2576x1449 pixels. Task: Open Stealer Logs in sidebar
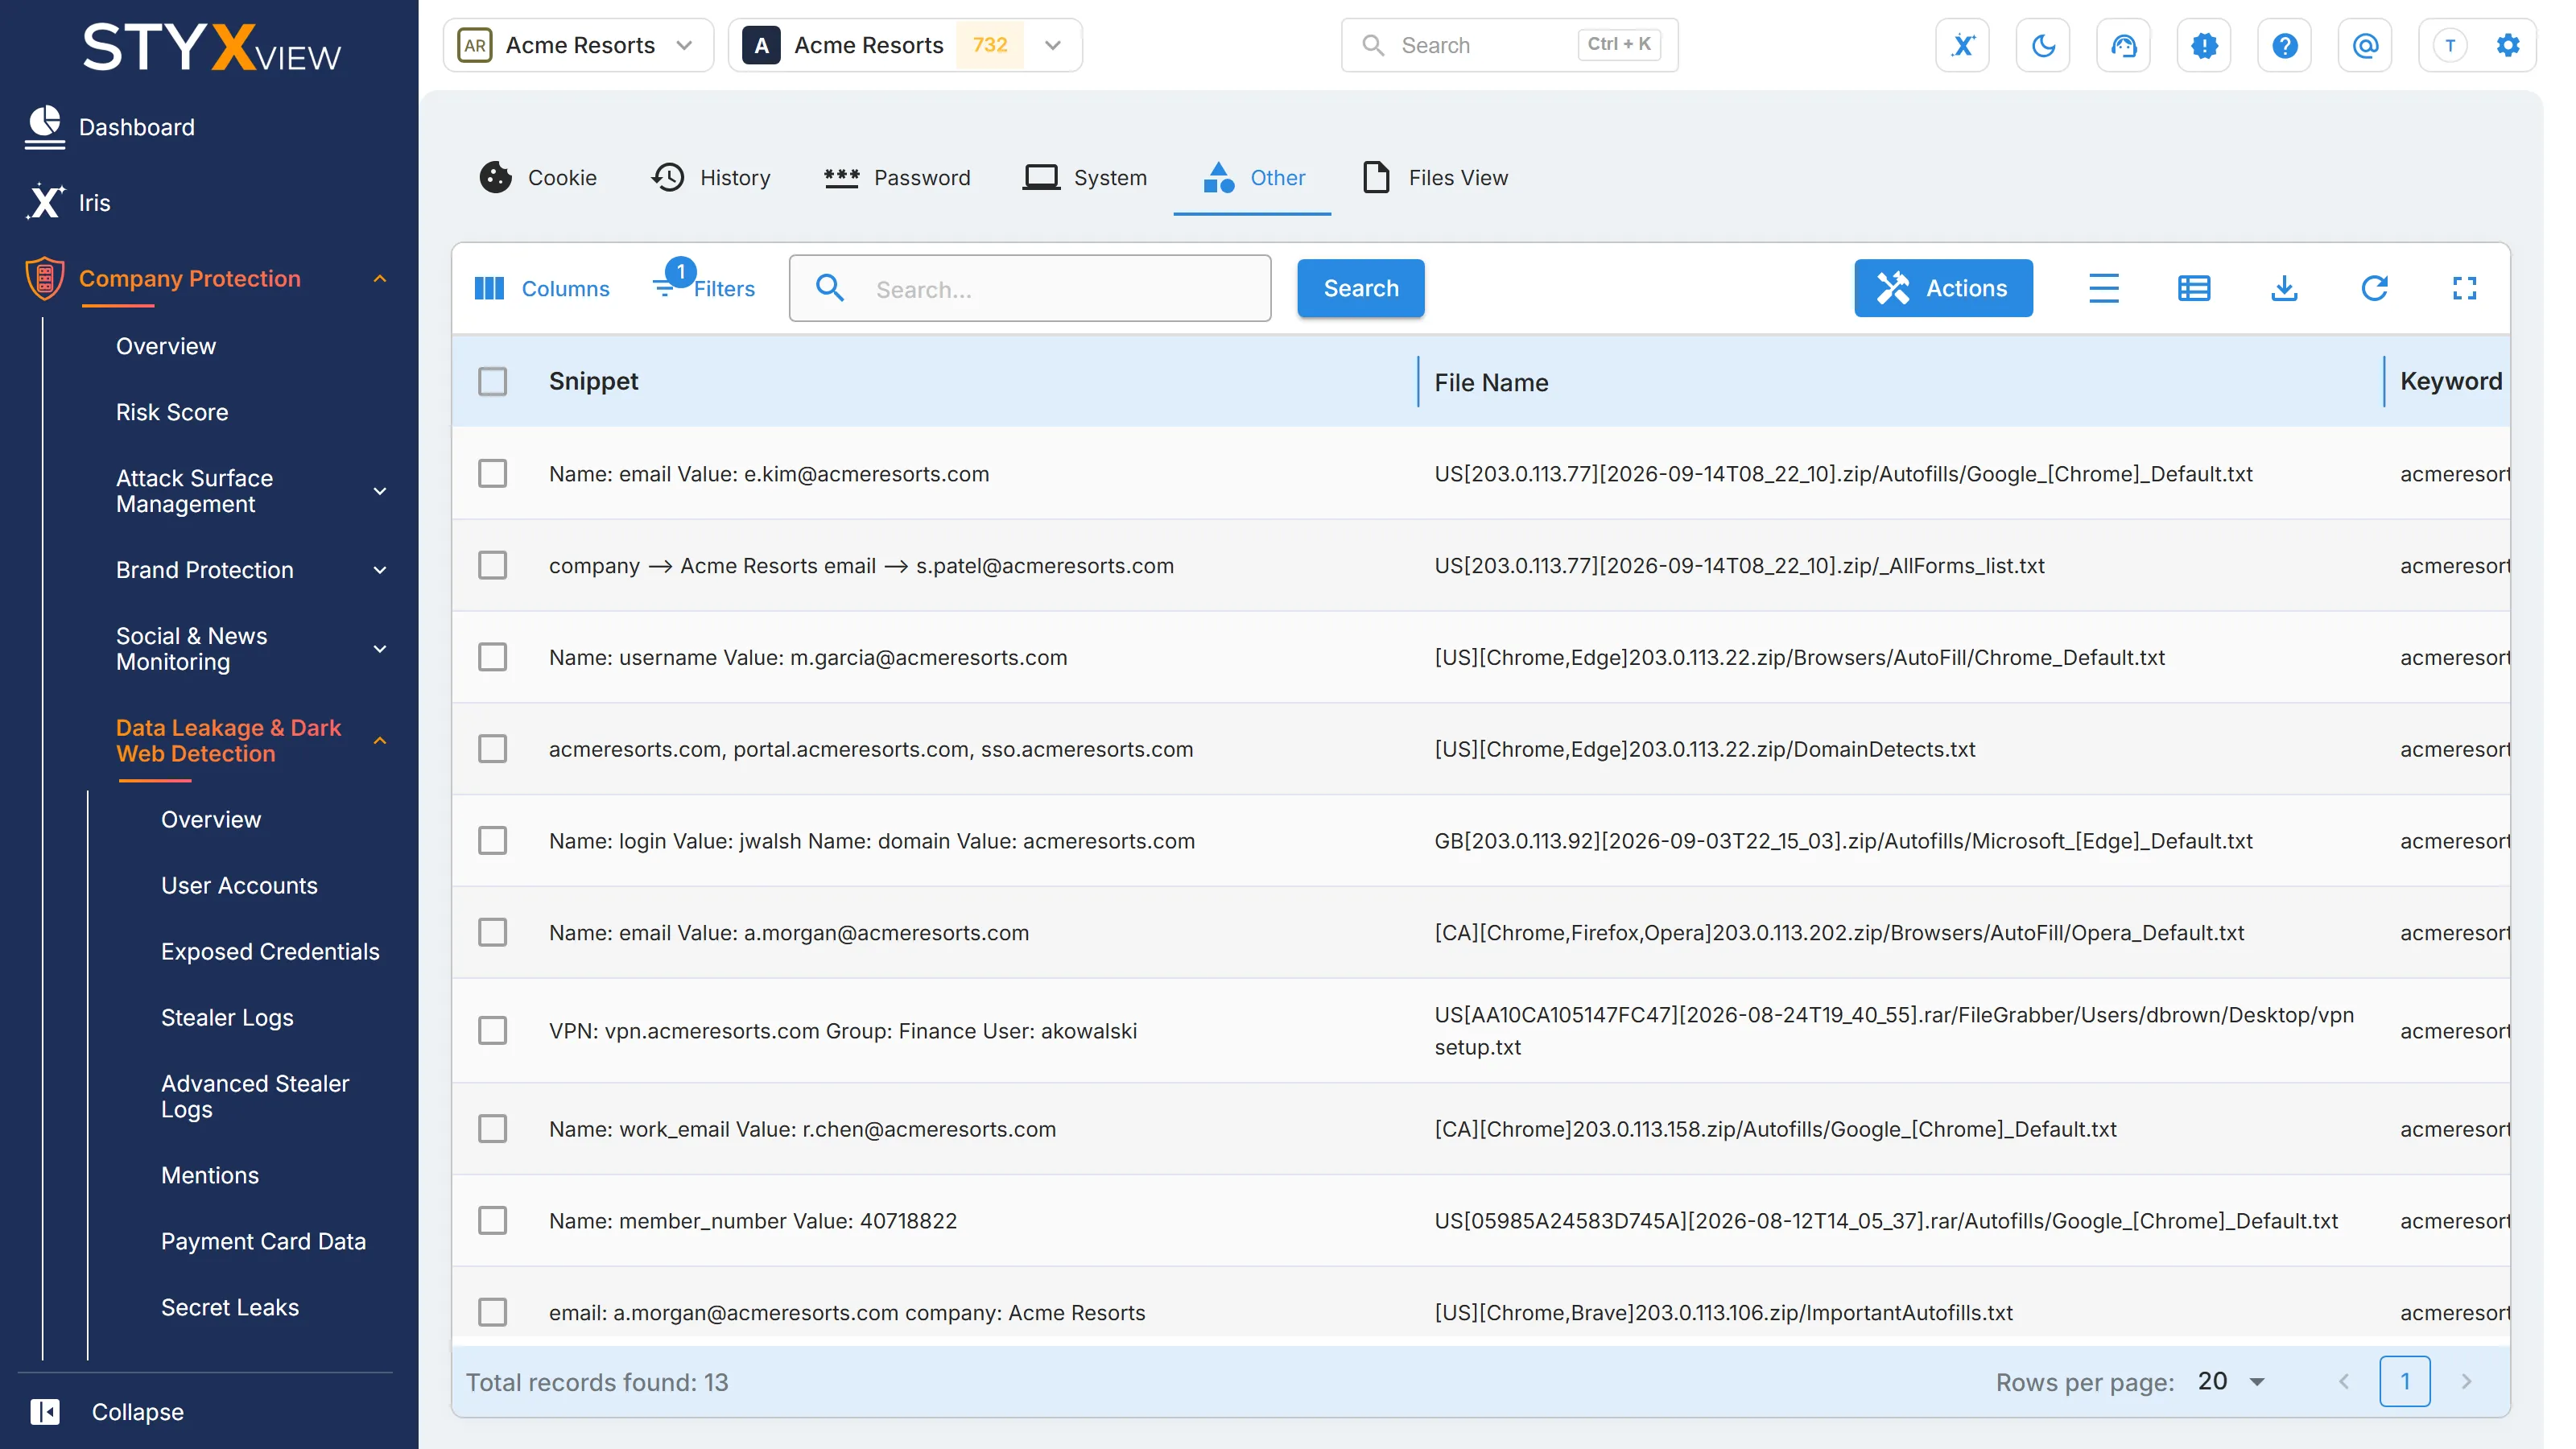pyautogui.click(x=227, y=1017)
